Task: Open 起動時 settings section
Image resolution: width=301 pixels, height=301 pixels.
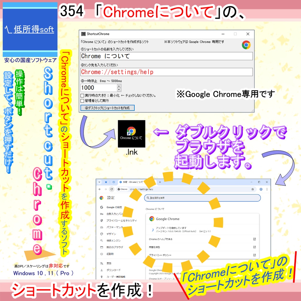Action: pyautogui.click(x=110, y=254)
